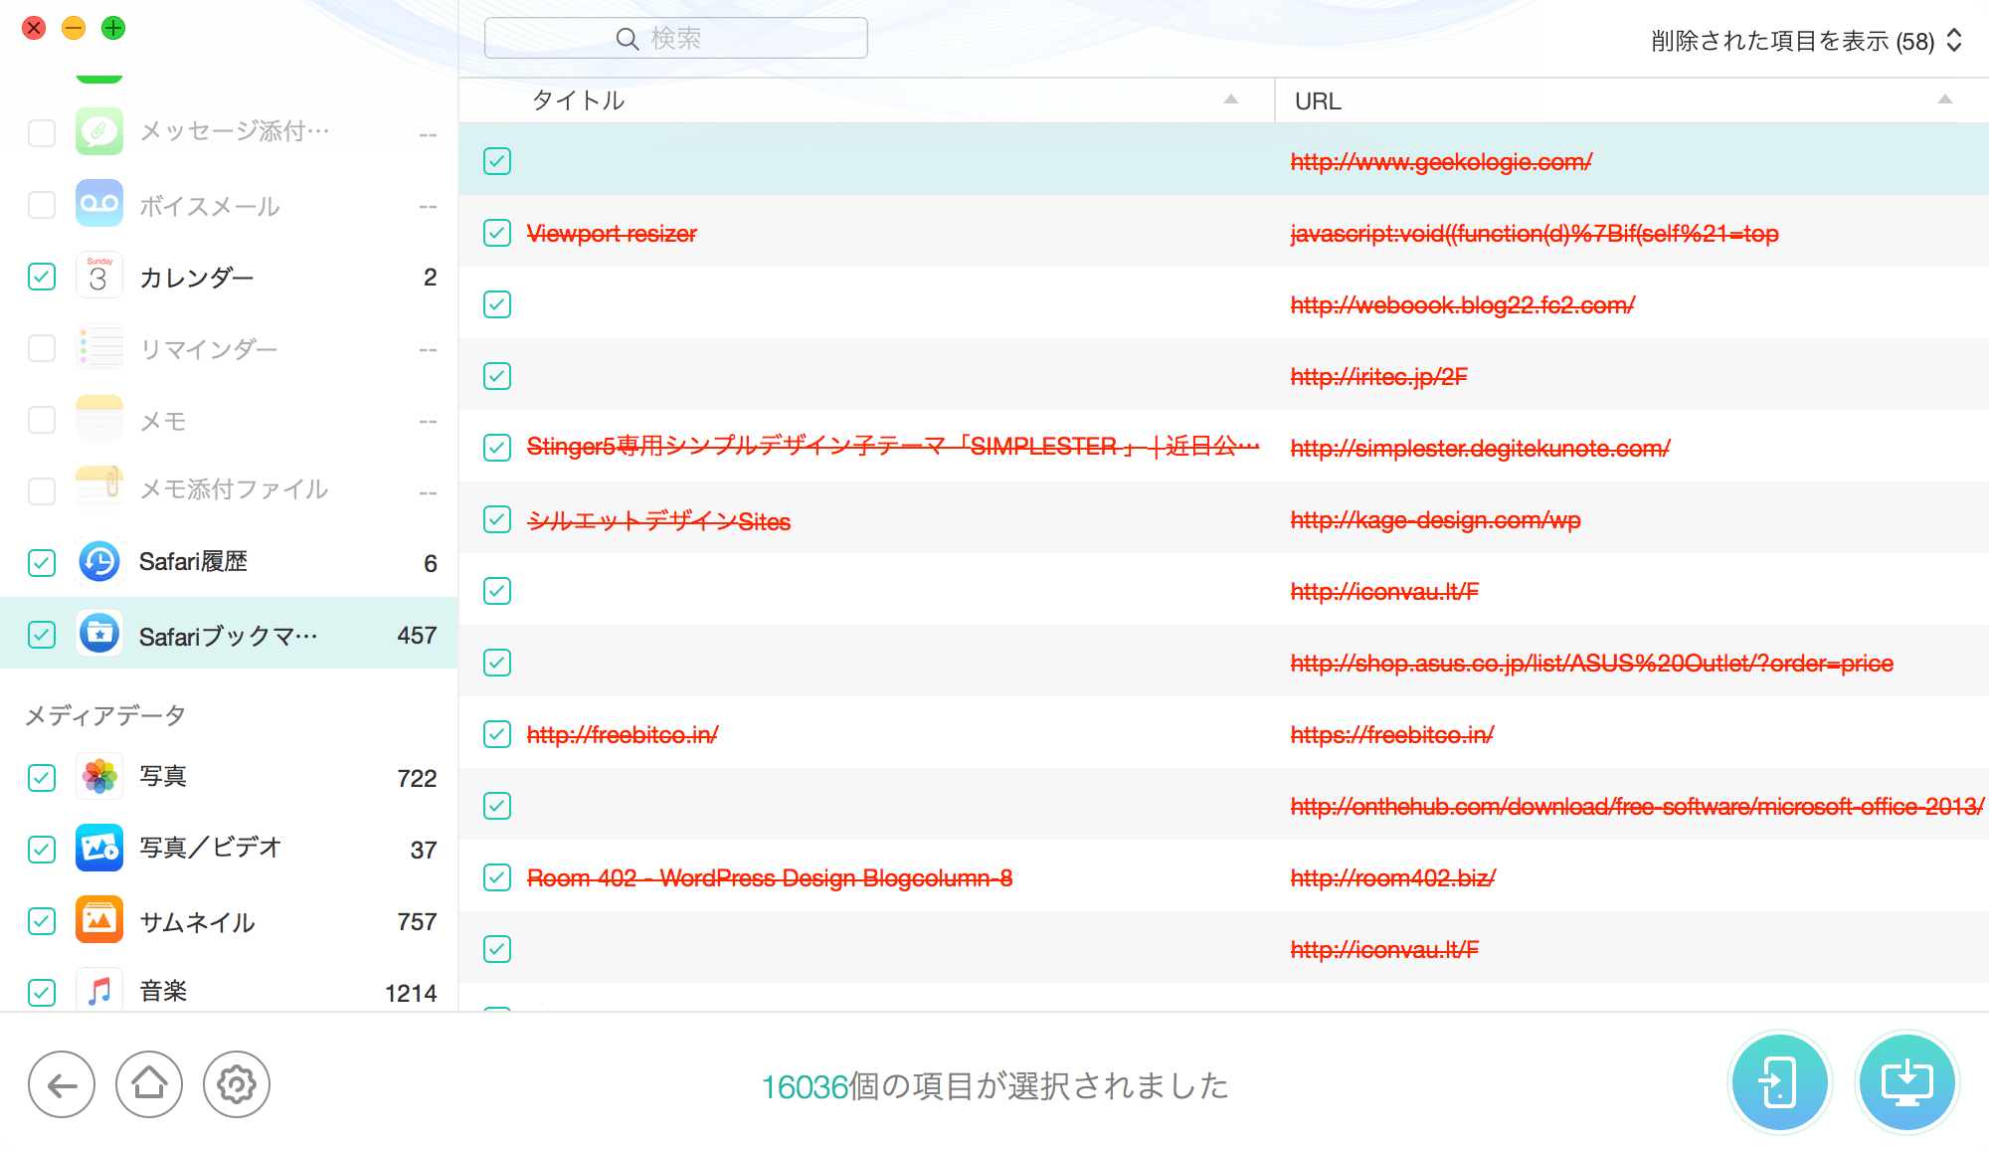Open the 削除された項目を表示 dropdown

click(1806, 41)
